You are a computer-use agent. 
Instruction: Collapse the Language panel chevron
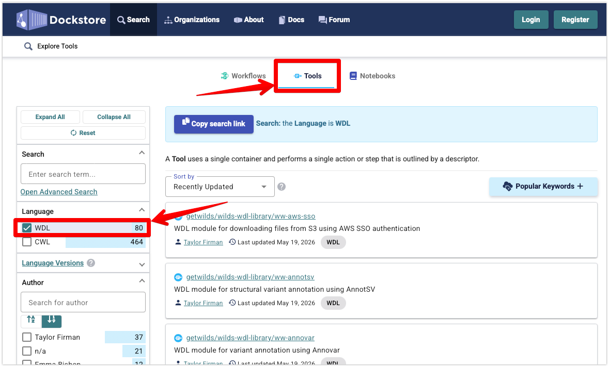pos(142,210)
